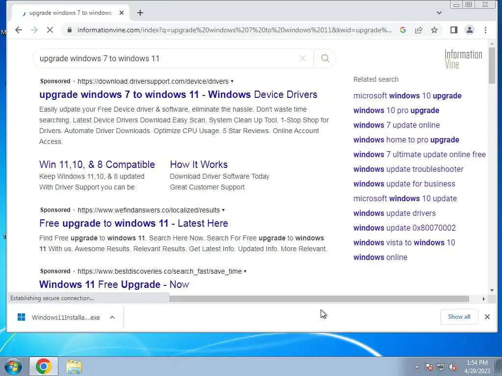This screenshot has width=502, height=376.
Task: Select windows home to pro upgrade
Action: (x=406, y=140)
